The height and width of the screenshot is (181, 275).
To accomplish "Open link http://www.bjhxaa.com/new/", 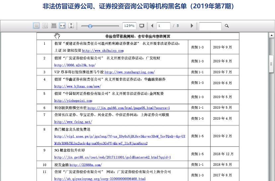I will (78, 87).
